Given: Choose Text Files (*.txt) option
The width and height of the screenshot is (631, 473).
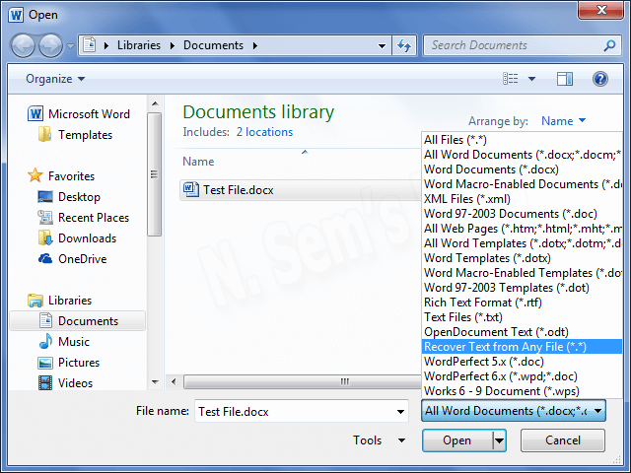Looking at the screenshot, I should [522, 317].
